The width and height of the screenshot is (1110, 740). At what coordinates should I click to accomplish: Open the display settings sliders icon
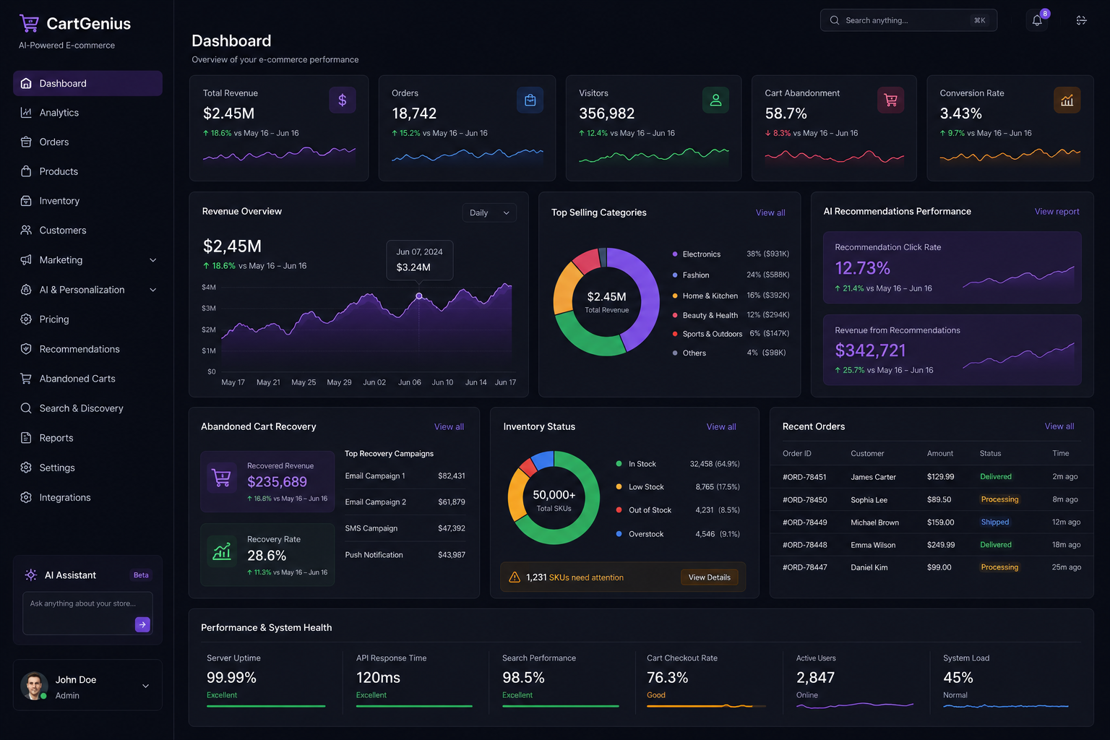point(1081,20)
